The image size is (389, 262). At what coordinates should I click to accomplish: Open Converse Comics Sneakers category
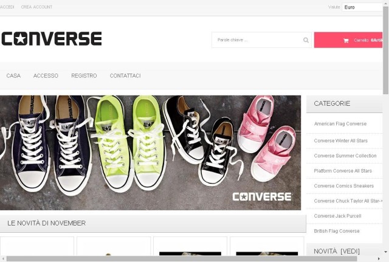point(343,186)
